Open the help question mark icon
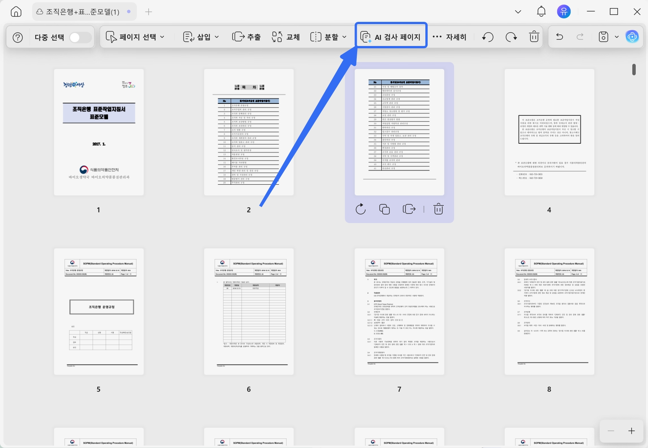 [18, 37]
